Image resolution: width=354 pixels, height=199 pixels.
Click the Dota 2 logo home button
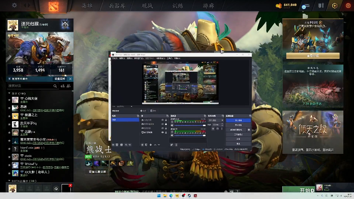(x=54, y=6)
